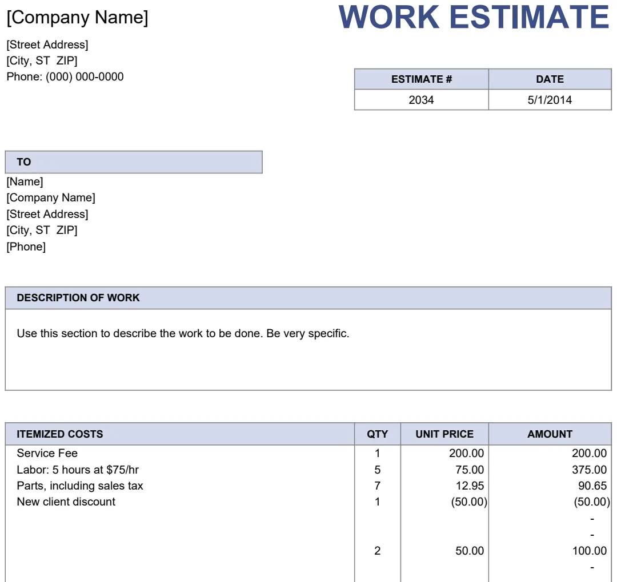Click the AMOUNT column header
Viewport: 617px width, 582px height.
point(550,434)
